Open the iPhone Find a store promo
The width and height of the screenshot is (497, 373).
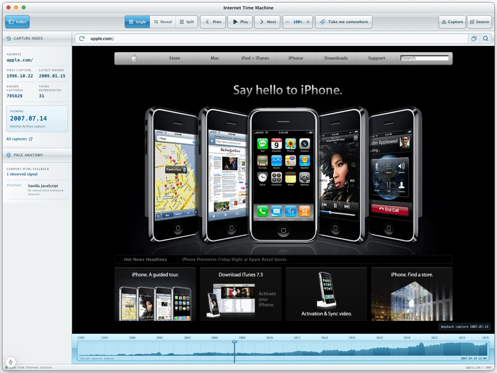pyautogui.click(x=412, y=294)
